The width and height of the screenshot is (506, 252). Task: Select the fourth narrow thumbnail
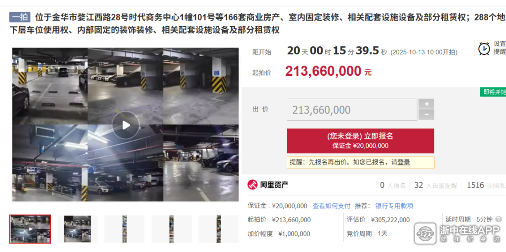pos(171,229)
